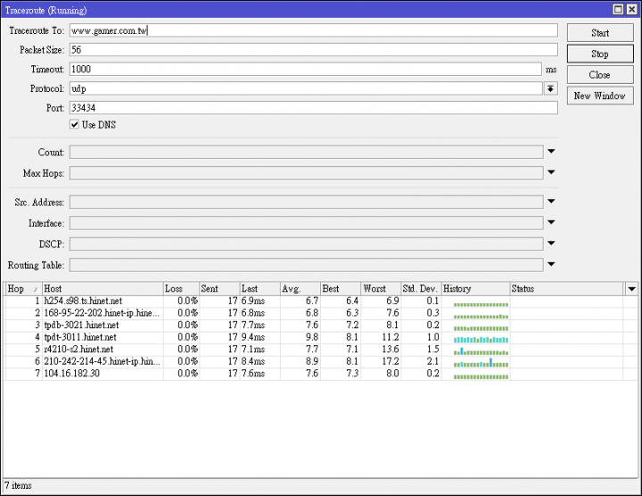Image resolution: width=642 pixels, height=496 pixels.
Task: Sort by the Last column header
Action: 259,289
